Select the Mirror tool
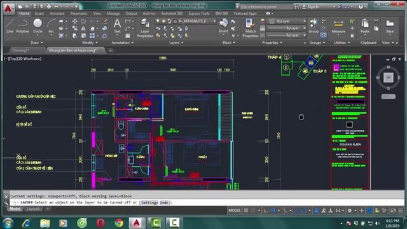This screenshot has width=407, height=229. (83, 28)
